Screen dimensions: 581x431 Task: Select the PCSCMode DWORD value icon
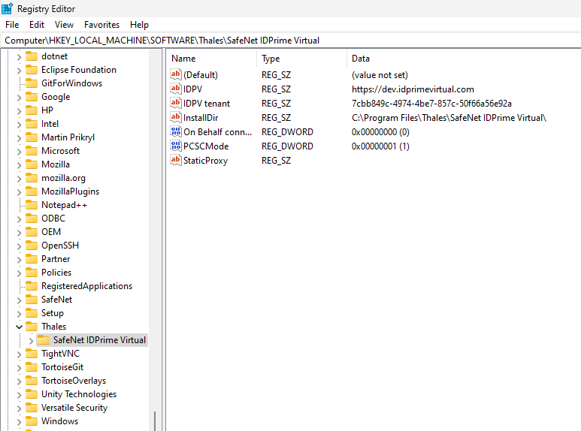point(176,146)
